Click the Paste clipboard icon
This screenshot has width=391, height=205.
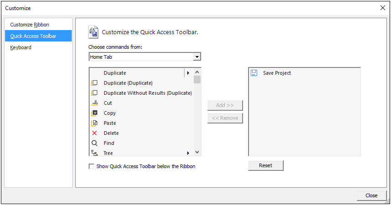[x=95, y=123]
